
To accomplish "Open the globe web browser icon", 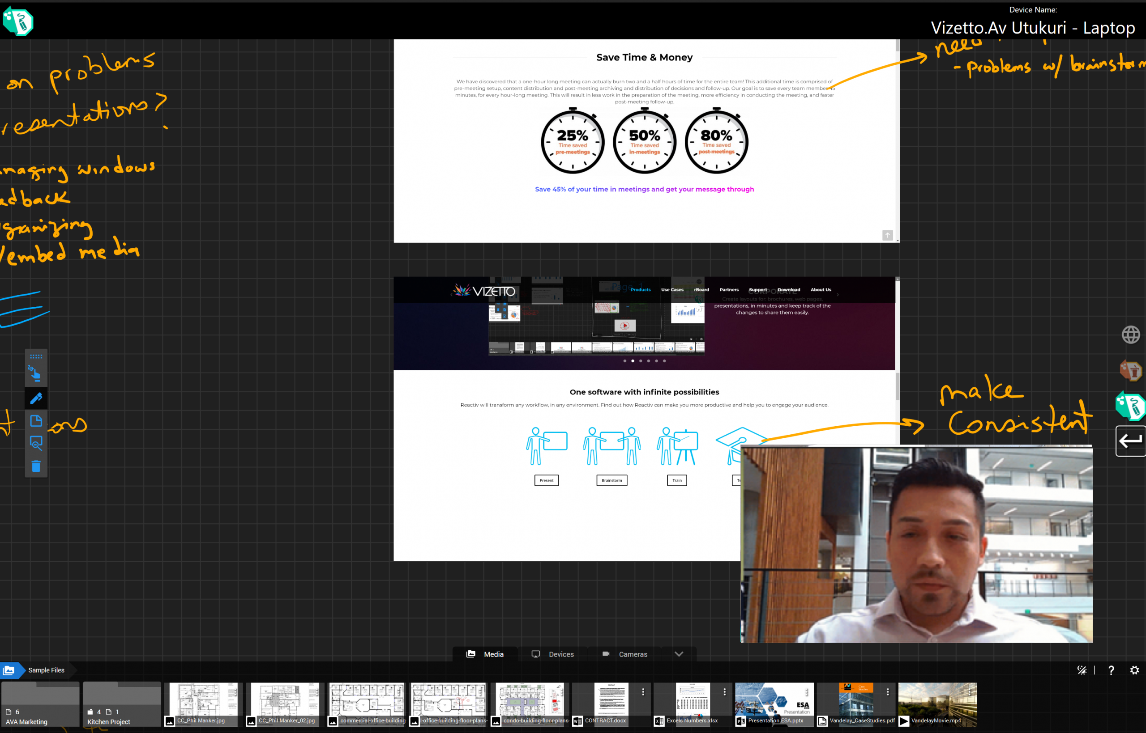I will pos(1131,335).
